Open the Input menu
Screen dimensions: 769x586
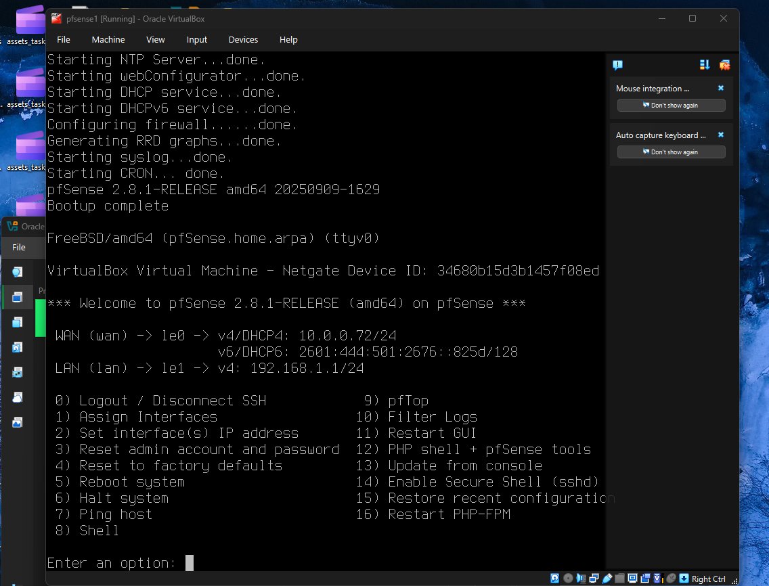click(x=197, y=40)
